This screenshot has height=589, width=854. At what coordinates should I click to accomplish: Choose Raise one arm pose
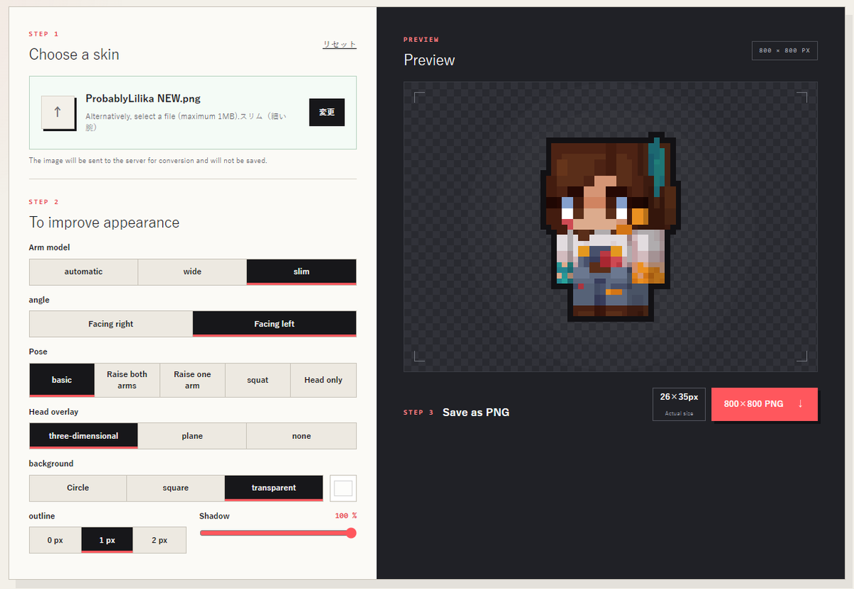(193, 380)
